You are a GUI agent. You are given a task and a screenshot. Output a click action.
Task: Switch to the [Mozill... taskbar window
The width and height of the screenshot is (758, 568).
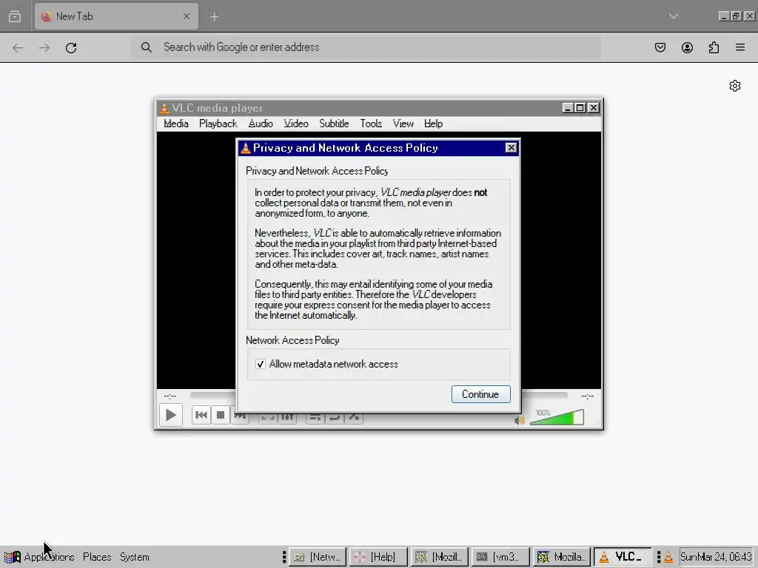click(440, 557)
